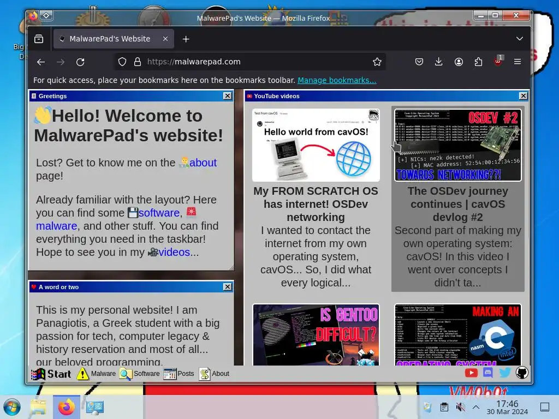Open Malware in the website taskbar
Screen dimensions: 559x419
point(97,374)
